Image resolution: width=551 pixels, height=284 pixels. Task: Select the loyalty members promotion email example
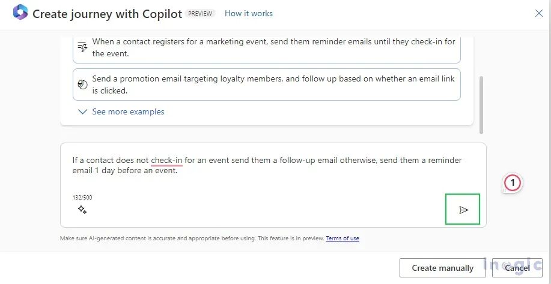click(x=267, y=84)
